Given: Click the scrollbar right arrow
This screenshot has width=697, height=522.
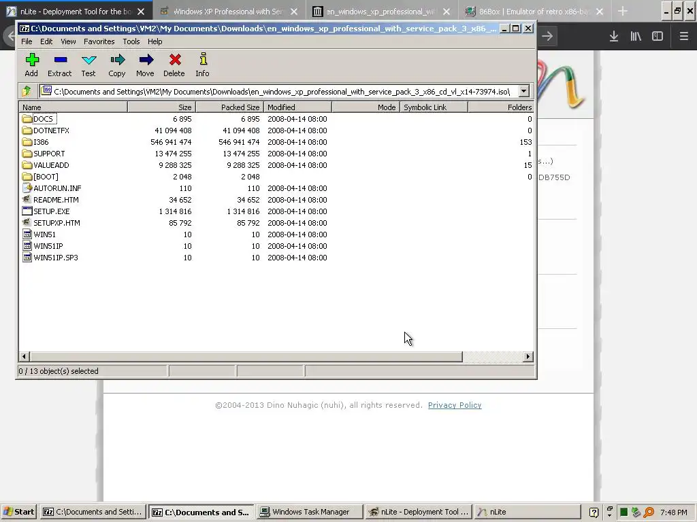Looking at the screenshot, I should coord(528,356).
